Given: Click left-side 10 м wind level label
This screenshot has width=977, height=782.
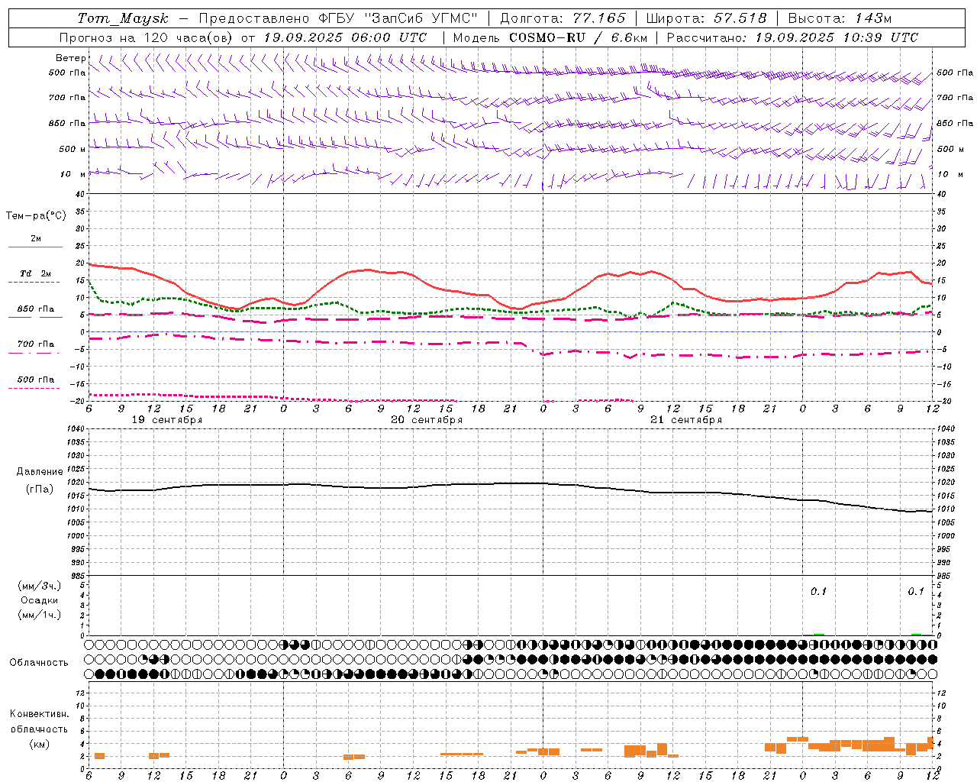Looking at the screenshot, I should point(73,174).
